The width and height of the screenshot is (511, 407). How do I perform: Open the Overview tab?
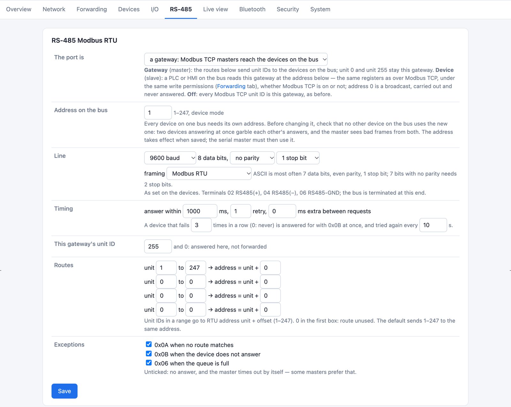pyautogui.click(x=19, y=9)
